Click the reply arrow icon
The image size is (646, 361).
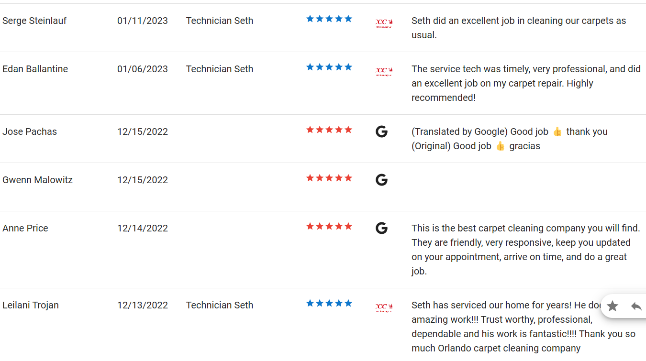[636, 306]
